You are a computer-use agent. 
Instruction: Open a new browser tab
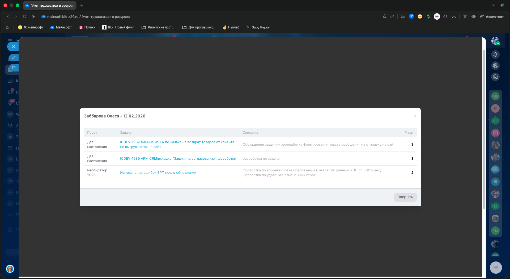click(x=82, y=5)
